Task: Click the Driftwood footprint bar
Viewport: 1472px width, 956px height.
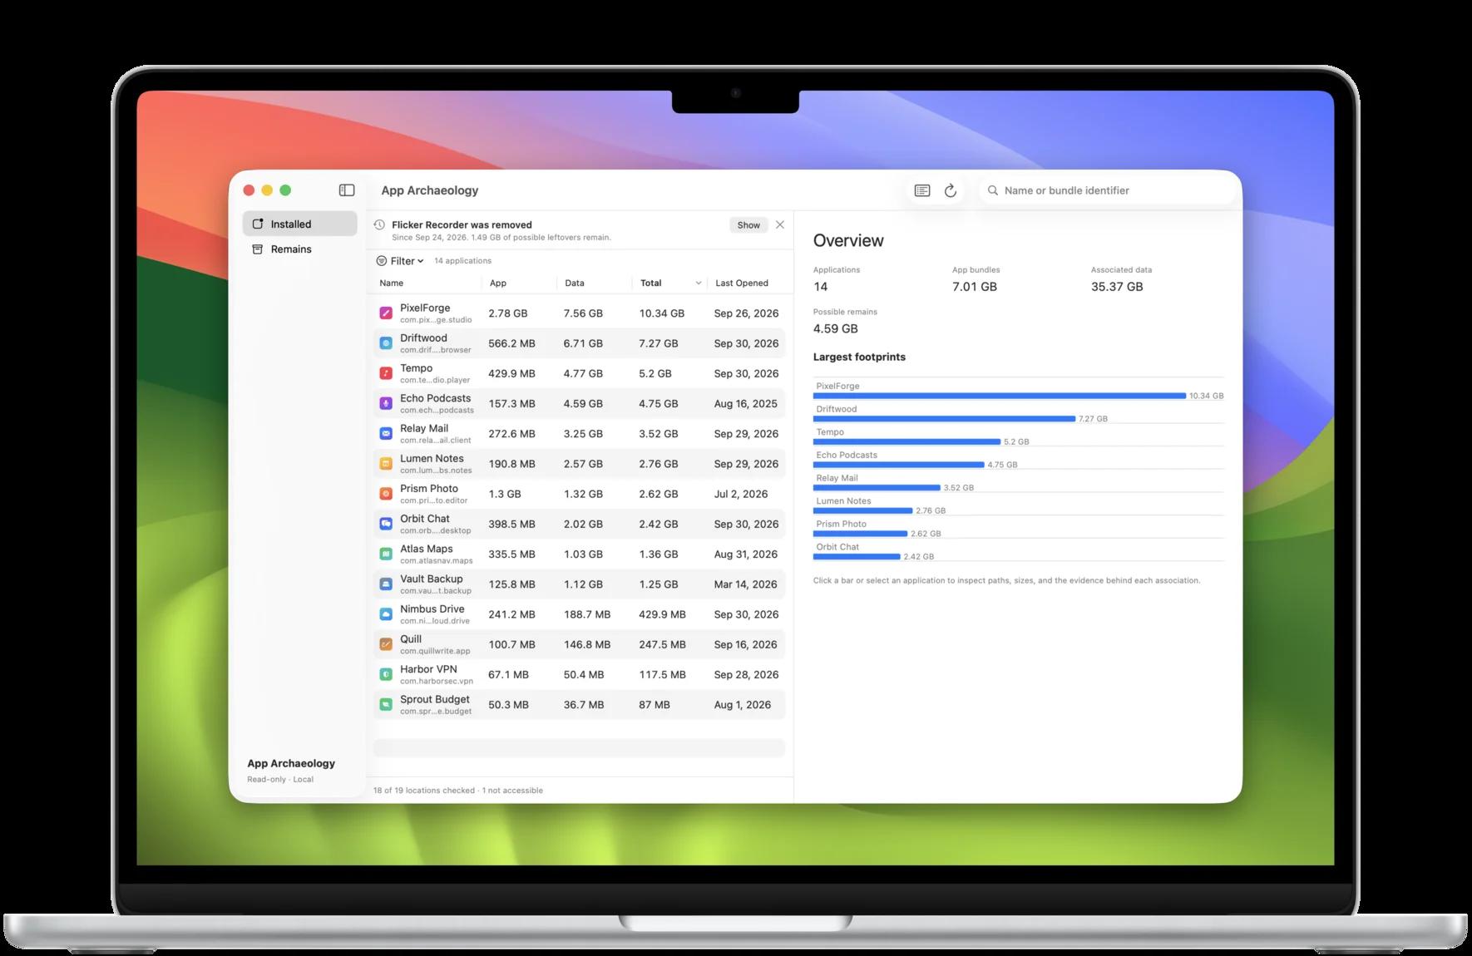Action: 944,419
